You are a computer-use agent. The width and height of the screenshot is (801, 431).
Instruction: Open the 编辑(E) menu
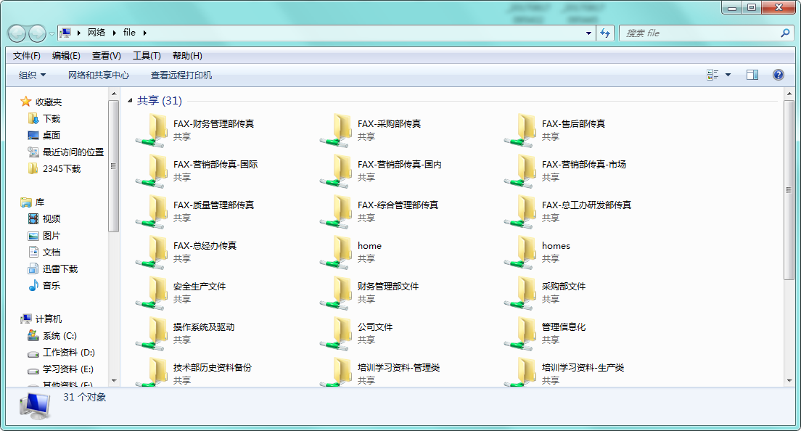[x=66, y=56]
